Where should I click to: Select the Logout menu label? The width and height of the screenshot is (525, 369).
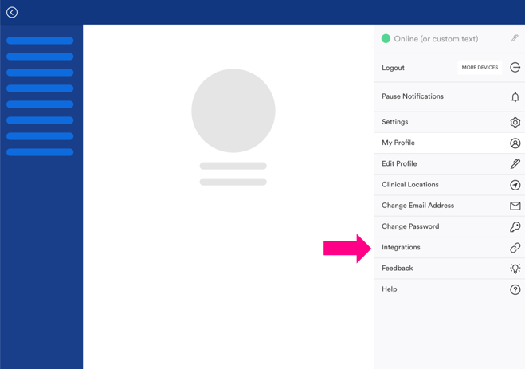click(x=393, y=68)
